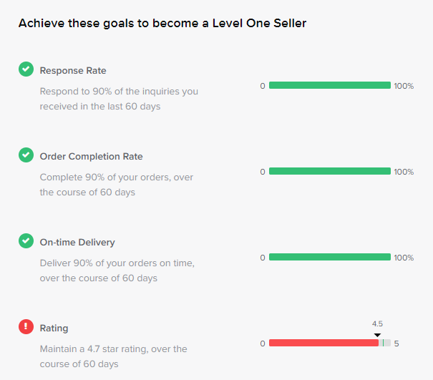Click the Order Completion Rate progress bar
Viewport: 433px width, 380px height.
pyautogui.click(x=330, y=171)
